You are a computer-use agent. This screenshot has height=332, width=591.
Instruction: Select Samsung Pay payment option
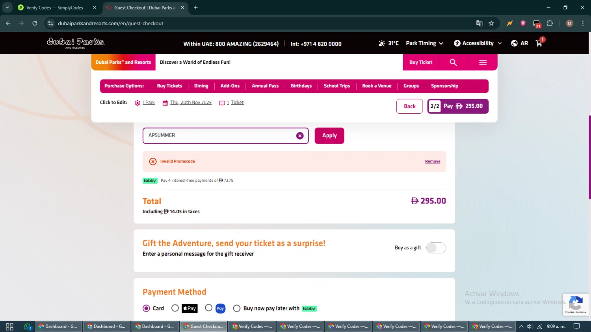[x=209, y=308]
